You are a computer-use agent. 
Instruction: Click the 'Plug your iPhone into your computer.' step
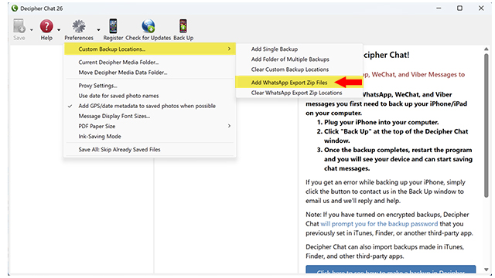(x=381, y=122)
